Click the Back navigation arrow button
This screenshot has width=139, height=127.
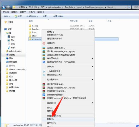click(4, 7)
